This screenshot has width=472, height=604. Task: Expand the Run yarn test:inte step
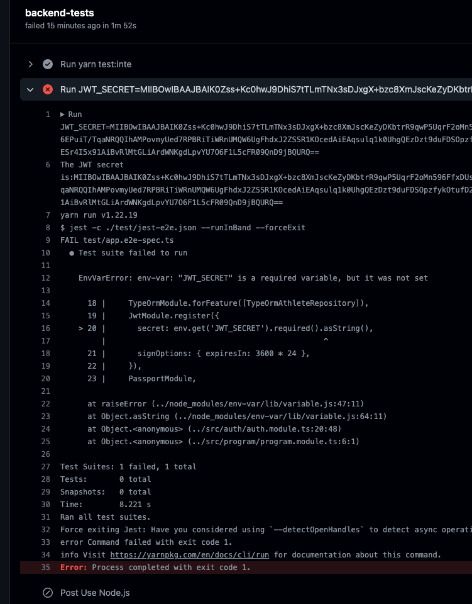30,64
